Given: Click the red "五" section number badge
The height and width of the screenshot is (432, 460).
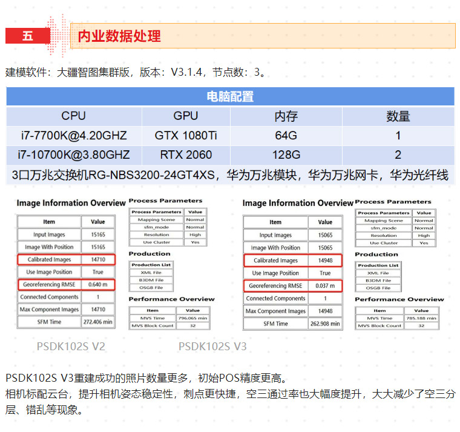Looking at the screenshot, I should [x=27, y=36].
